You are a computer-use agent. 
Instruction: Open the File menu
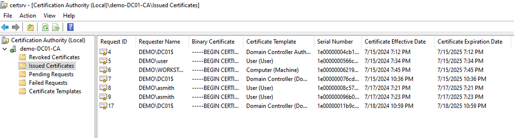click(8, 15)
